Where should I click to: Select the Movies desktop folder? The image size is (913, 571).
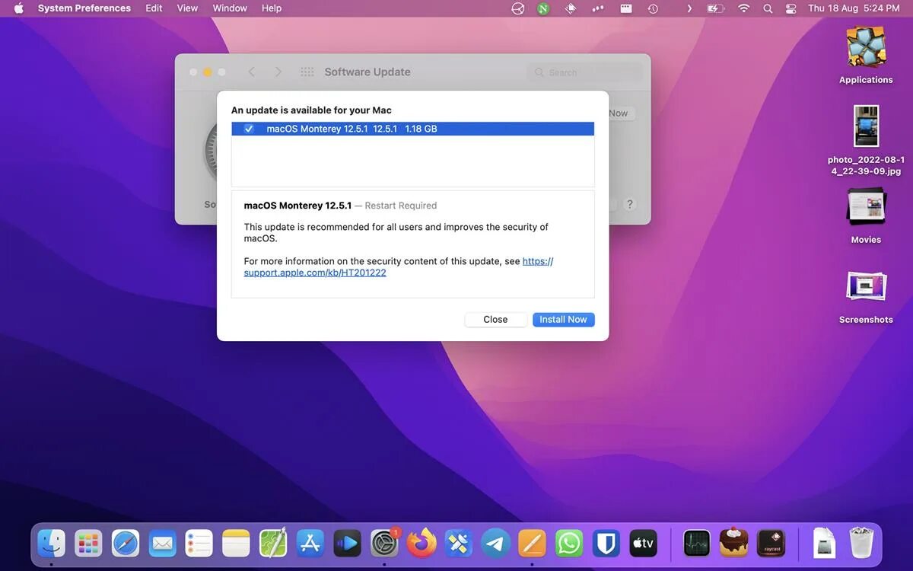point(866,215)
